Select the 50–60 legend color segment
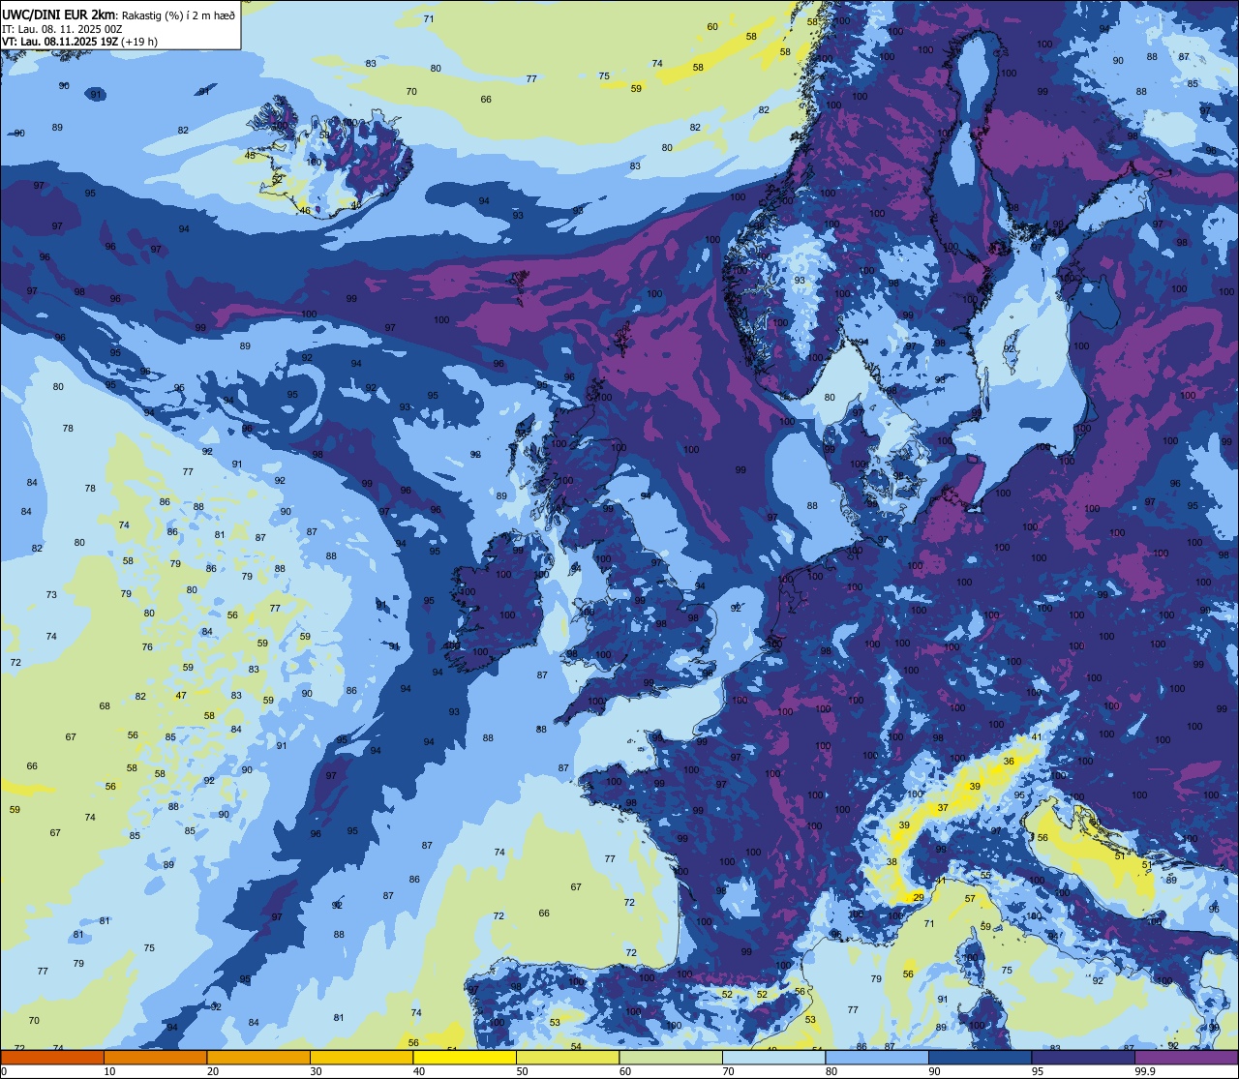The height and width of the screenshot is (1079, 1239). [567, 1057]
